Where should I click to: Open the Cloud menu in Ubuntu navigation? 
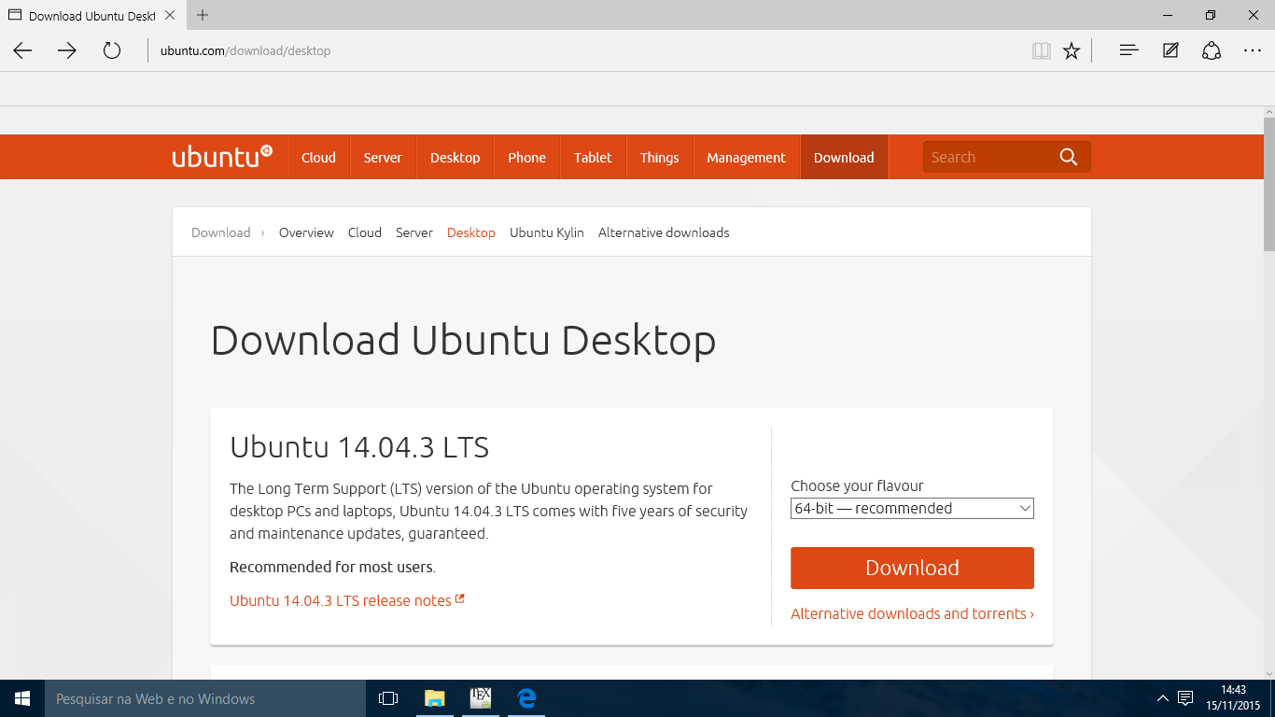click(x=318, y=157)
